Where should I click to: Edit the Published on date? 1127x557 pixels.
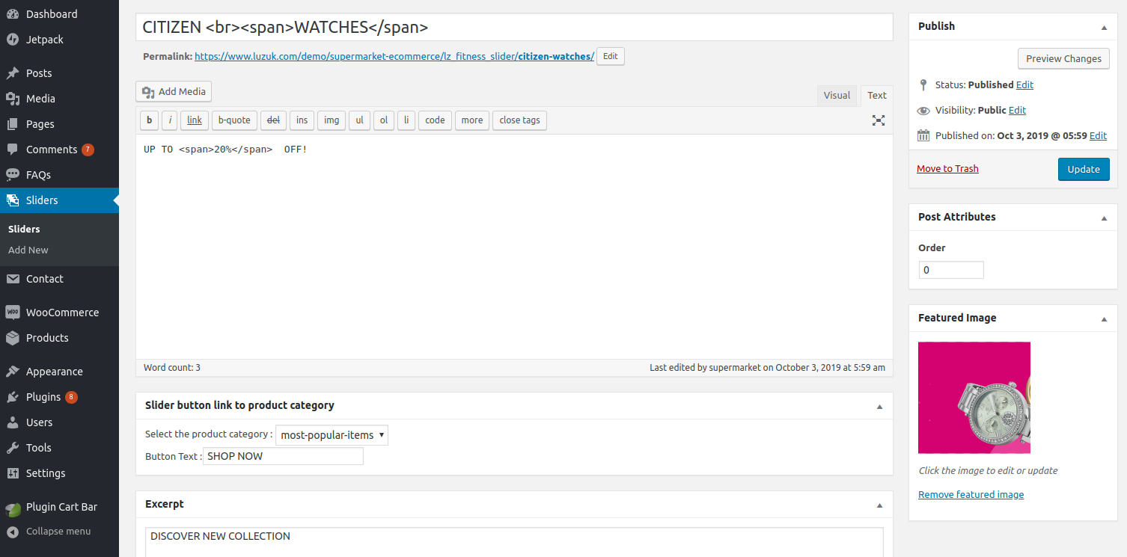pyautogui.click(x=1098, y=135)
